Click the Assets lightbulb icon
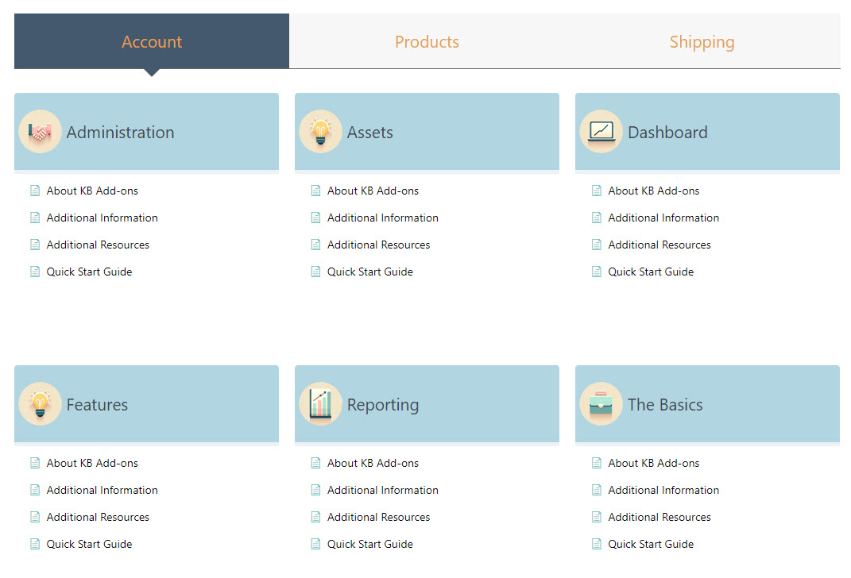Viewport: 851px width, 578px height. coord(320,132)
